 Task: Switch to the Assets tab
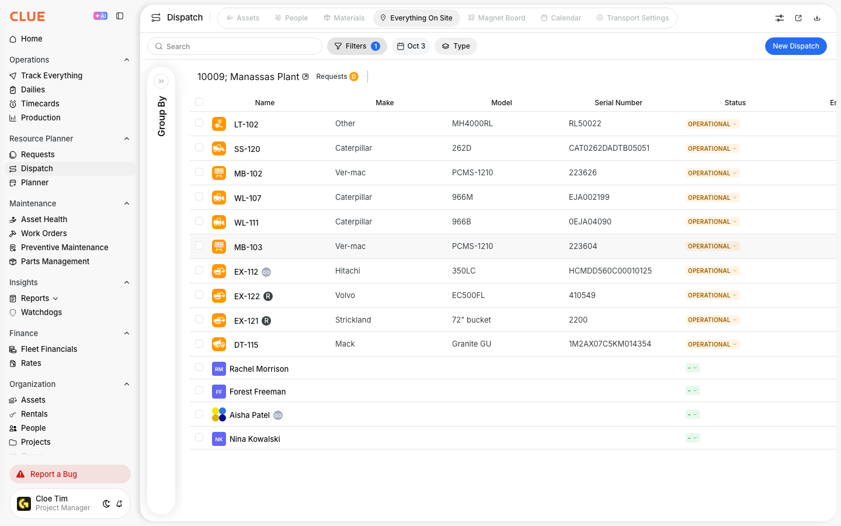coord(242,18)
